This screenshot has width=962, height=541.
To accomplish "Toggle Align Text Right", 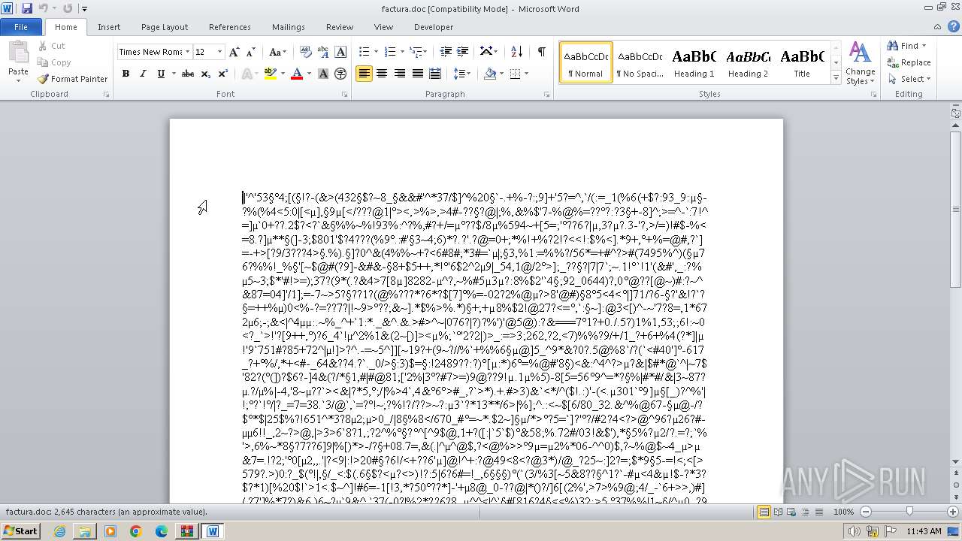I will [399, 74].
